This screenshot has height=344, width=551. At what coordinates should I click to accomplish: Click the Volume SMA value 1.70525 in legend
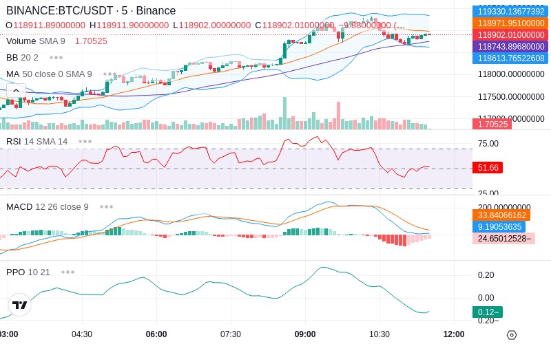pos(91,41)
